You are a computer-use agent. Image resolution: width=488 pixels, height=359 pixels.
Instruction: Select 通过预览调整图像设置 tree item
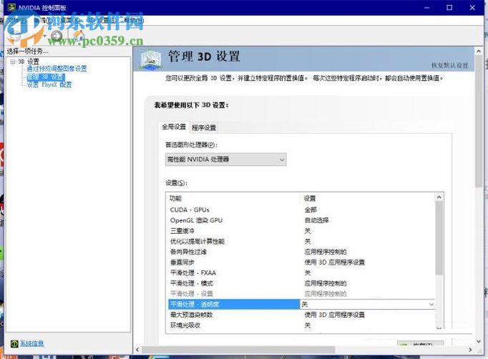(57, 69)
